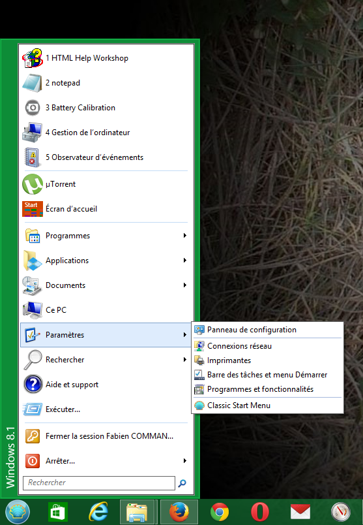
Task: Launch Firefox from the taskbar
Action: click(x=179, y=512)
